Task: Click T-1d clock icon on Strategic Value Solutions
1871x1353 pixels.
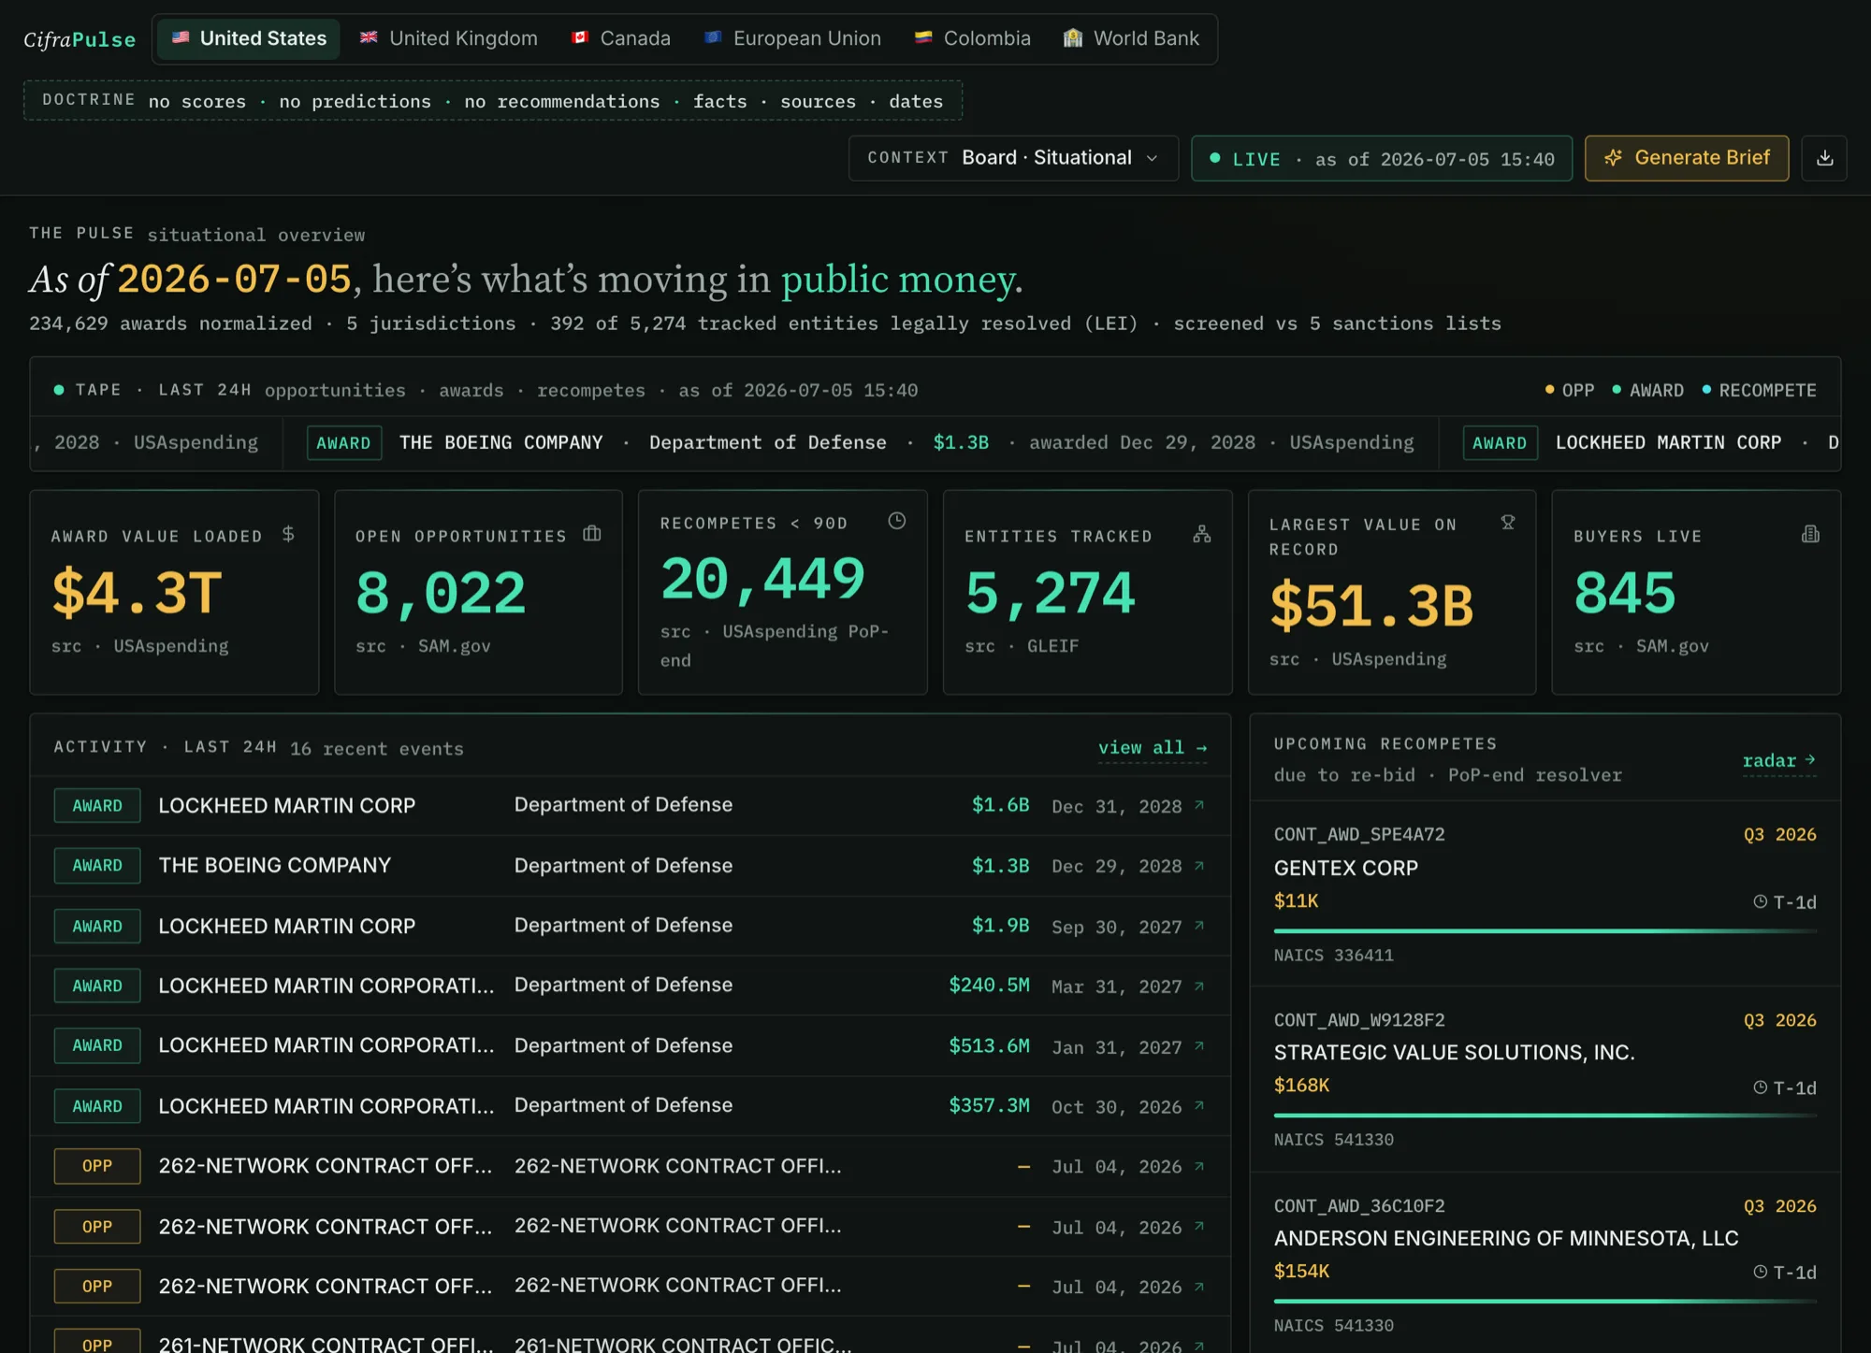Action: (1760, 1087)
